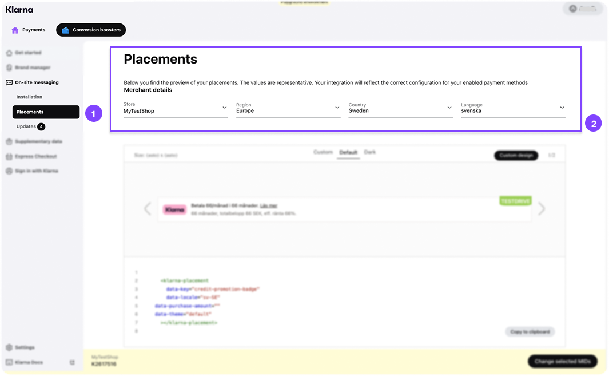Screen dimensions: 609x376
Task: Open the Store dropdown showing MyTestShop
Action: click(176, 108)
